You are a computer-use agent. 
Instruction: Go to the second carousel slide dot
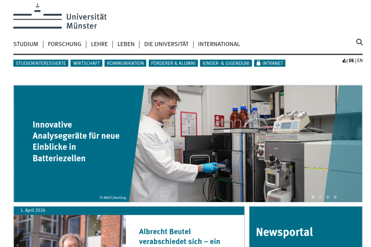320,197
